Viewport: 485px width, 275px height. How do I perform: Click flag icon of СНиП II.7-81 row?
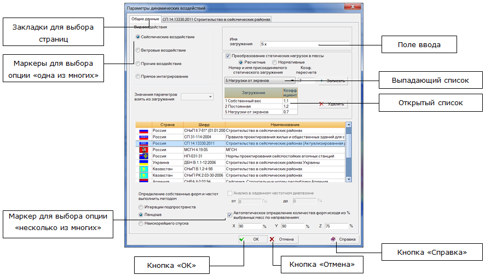[x=143, y=131]
